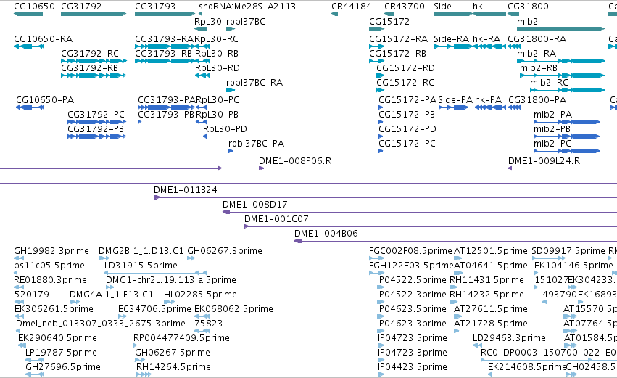
Task: Click the IP04522.3prime label
Action: 412,295
